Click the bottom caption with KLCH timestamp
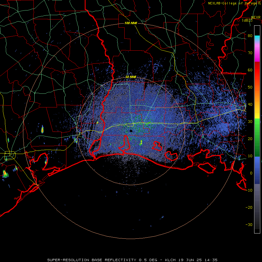Image resolution: width=262 pixels, height=262 pixels. pyautogui.click(x=132, y=260)
